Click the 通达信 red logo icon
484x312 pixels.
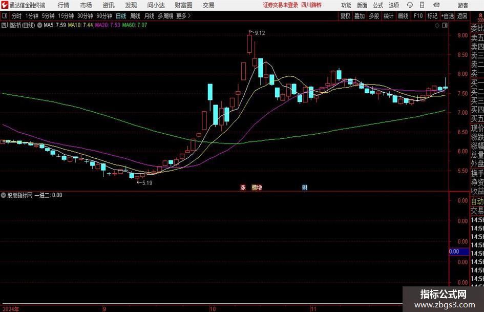(x=5, y=5)
